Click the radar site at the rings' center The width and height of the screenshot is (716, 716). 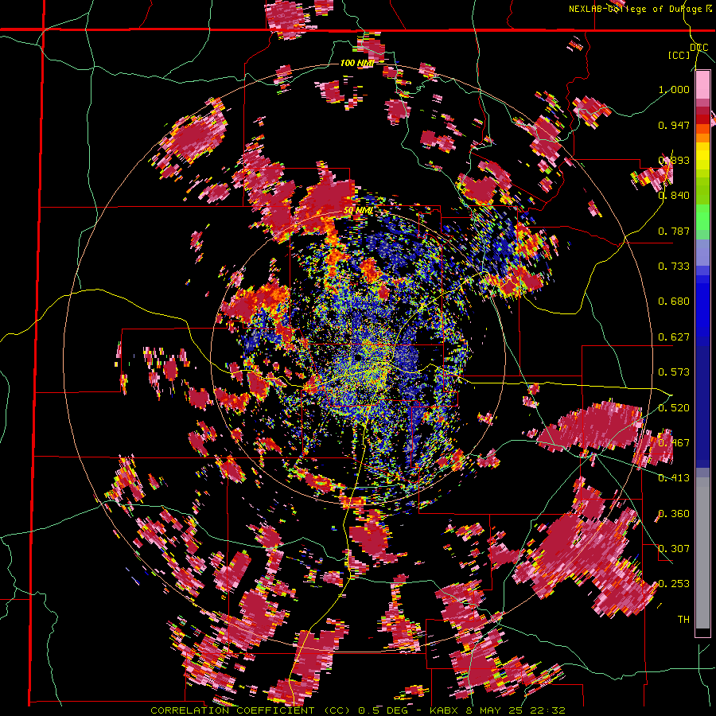coord(358,356)
